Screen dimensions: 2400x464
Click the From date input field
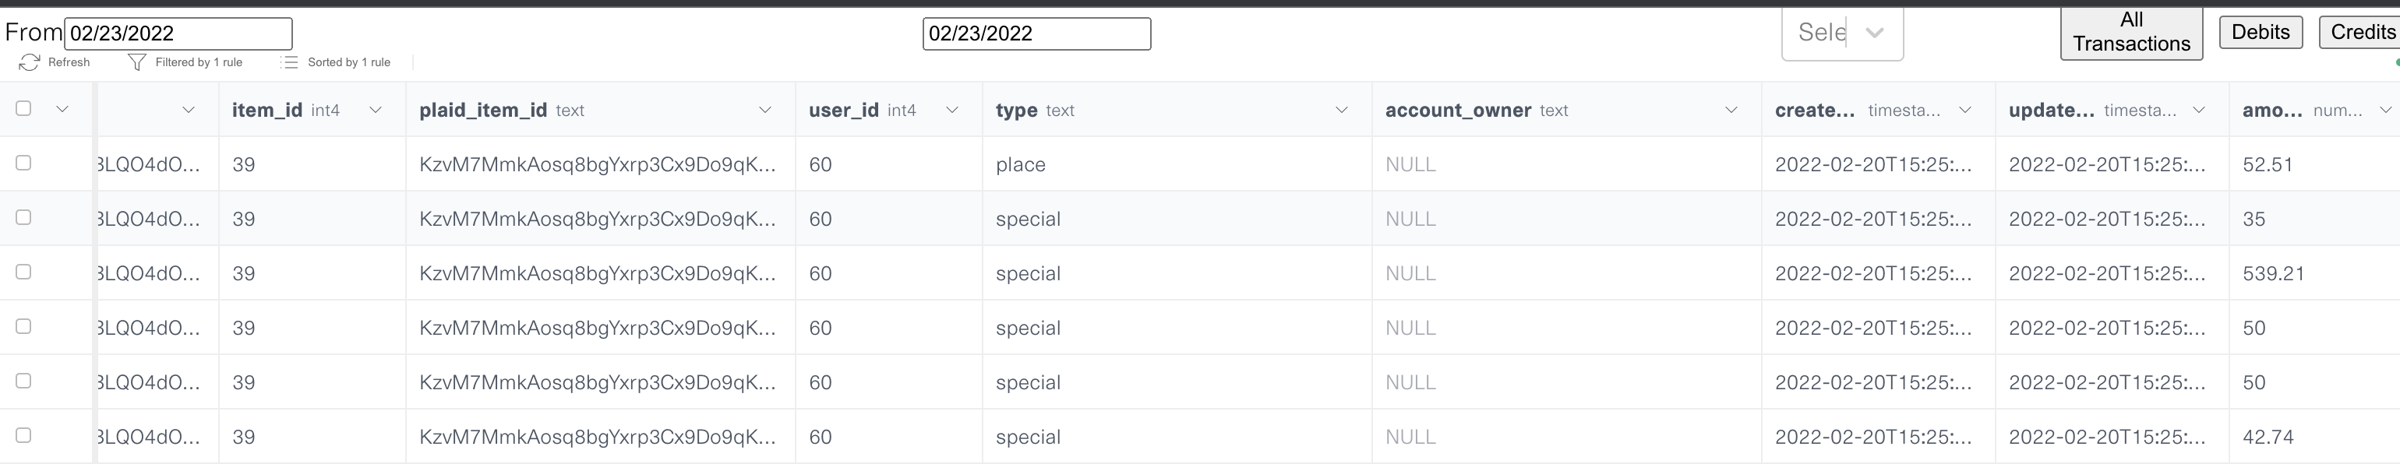click(x=178, y=33)
